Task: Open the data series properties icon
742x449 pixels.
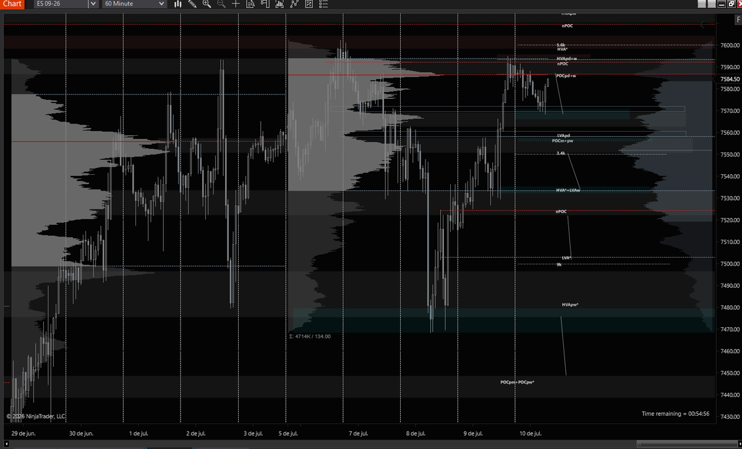Action: 309,4
